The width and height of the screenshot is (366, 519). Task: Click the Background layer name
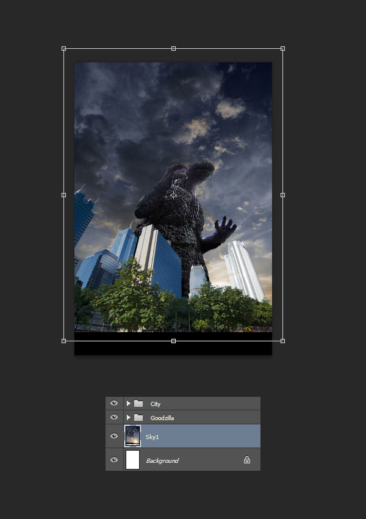162,460
